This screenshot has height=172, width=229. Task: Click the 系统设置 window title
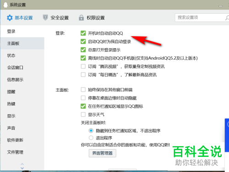(17, 5)
